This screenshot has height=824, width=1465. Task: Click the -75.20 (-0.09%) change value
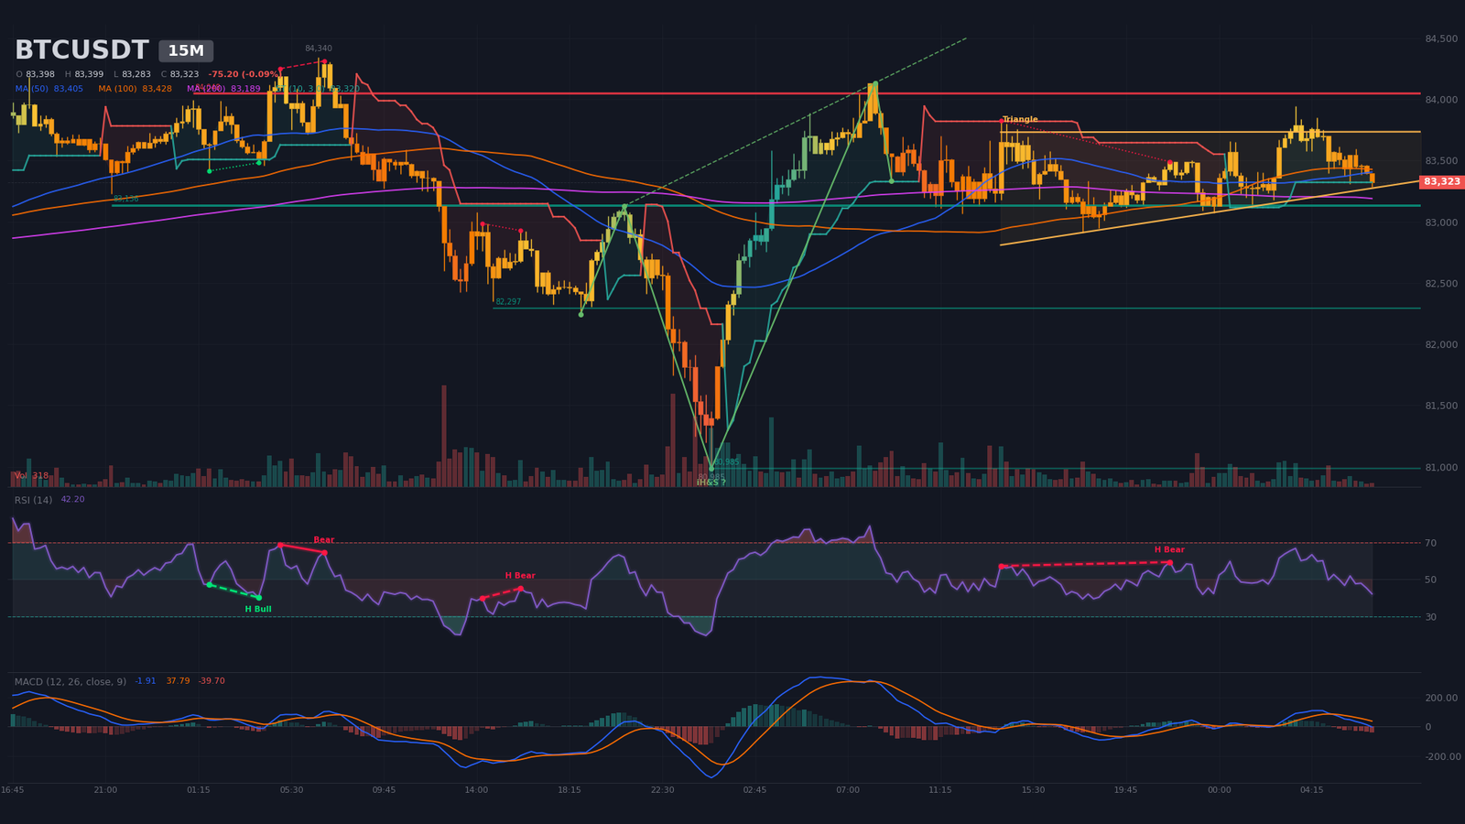coord(244,74)
